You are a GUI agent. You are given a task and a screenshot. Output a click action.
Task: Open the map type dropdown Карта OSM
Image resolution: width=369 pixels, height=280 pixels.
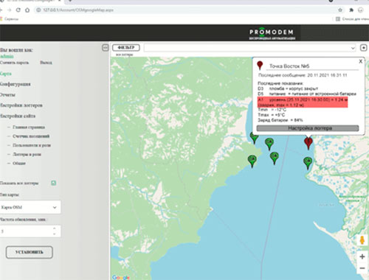pyautogui.click(x=30, y=207)
